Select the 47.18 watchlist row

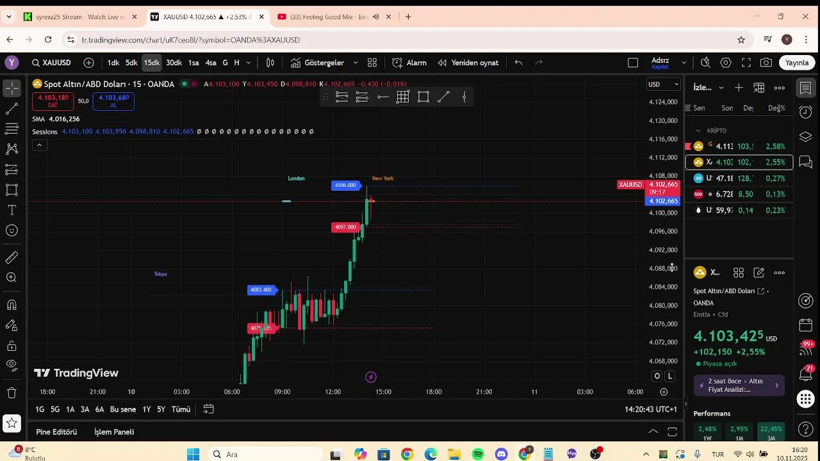coord(739,178)
